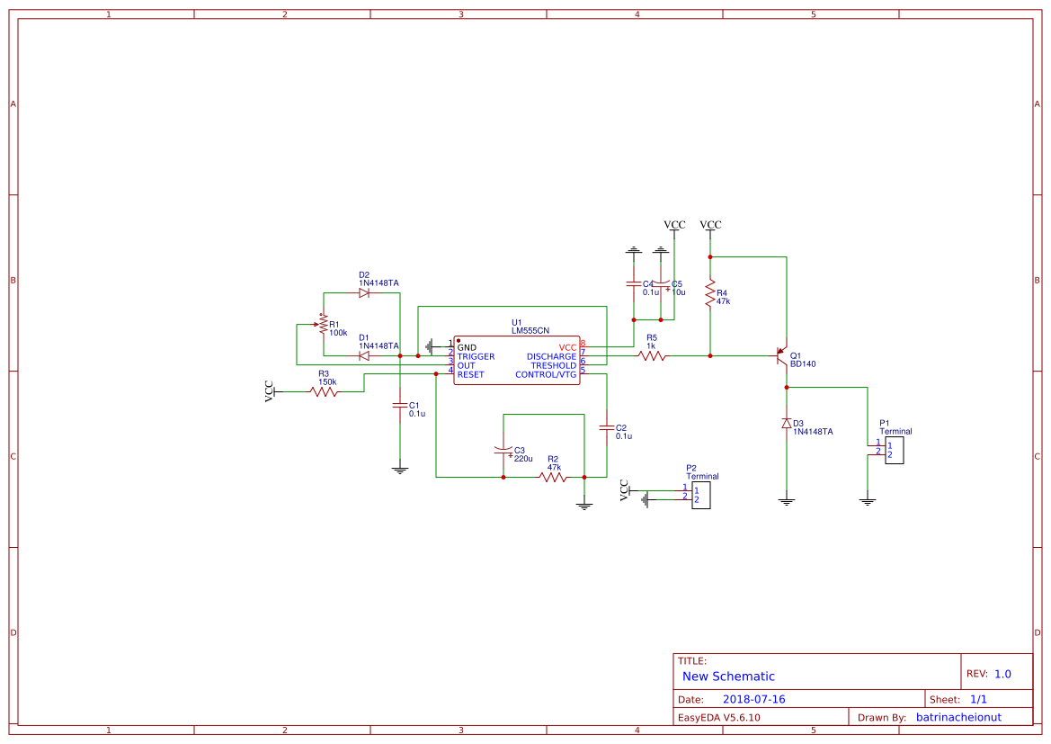Click the Date field showing 2018-07-16
The width and height of the screenshot is (1051, 744).
click(x=753, y=698)
